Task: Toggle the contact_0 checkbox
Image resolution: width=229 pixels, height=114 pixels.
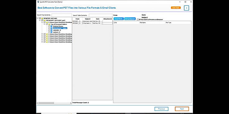Action: point(49,32)
